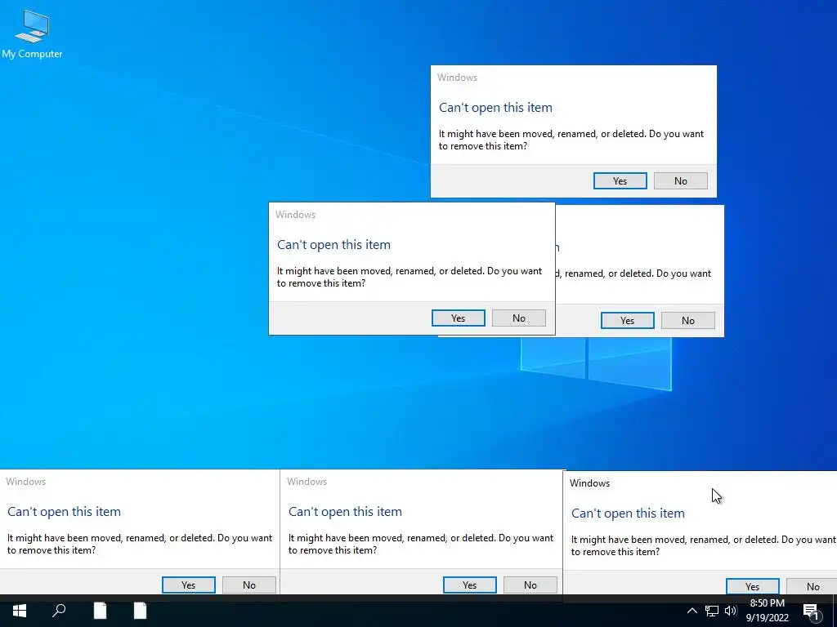
Task: Click "Can't open this item" in bottom-left dialog
Action: (x=64, y=512)
